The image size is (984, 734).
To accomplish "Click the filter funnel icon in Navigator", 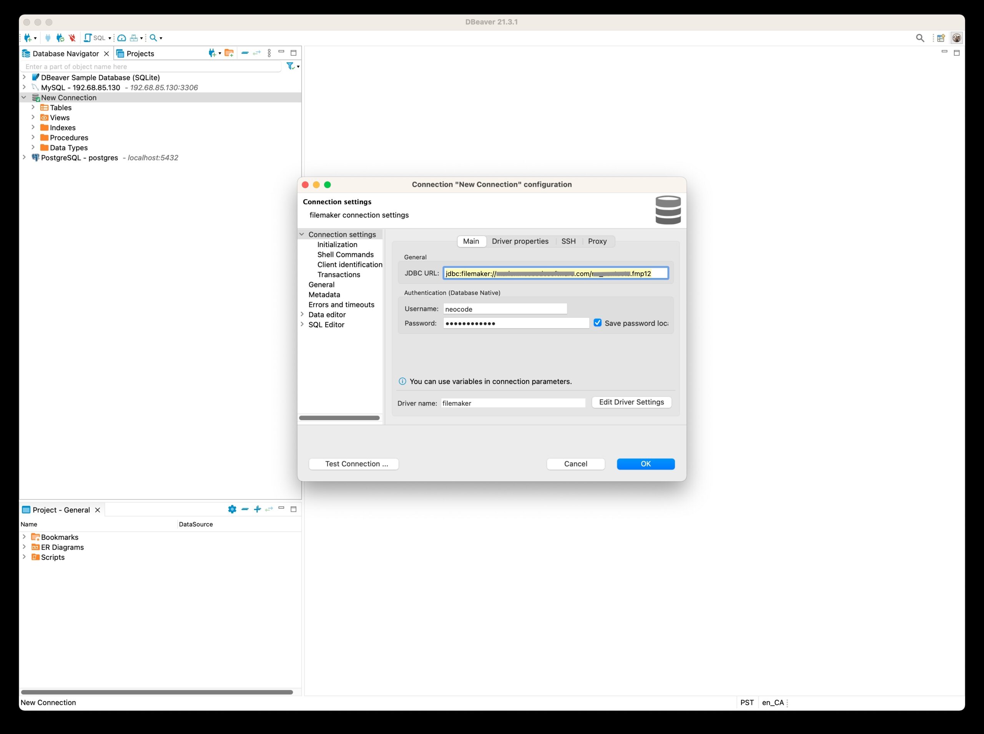I will pos(290,66).
